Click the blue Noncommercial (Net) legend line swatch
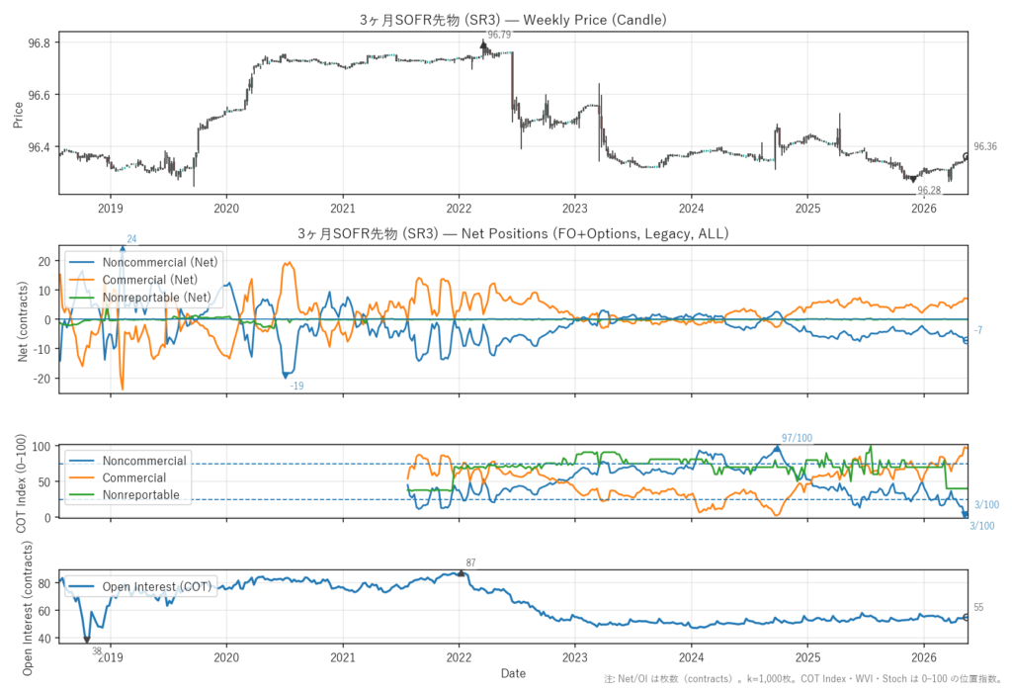The height and width of the screenshot is (691, 1012). (81, 262)
